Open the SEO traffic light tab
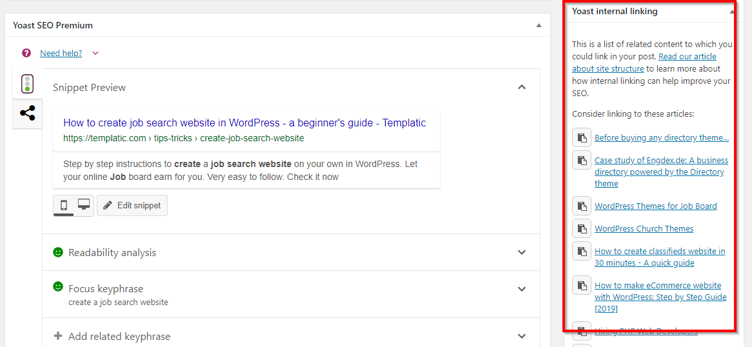The height and width of the screenshot is (347, 752). pos(27,83)
